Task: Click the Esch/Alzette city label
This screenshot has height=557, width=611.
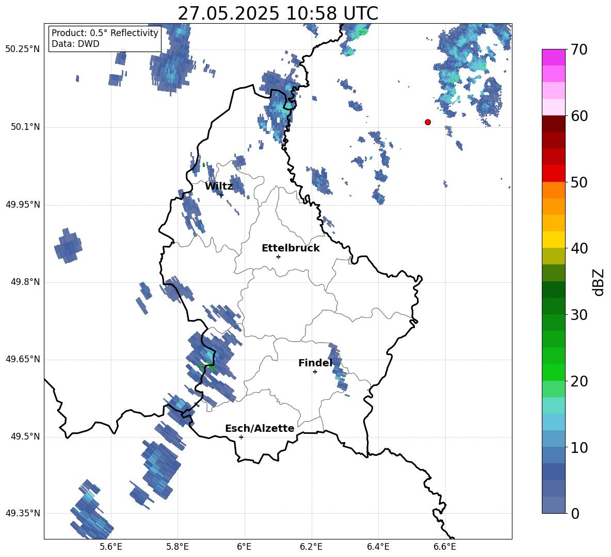Action: coord(260,428)
